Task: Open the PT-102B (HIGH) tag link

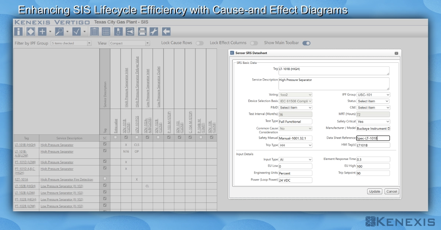Action: click(x=26, y=200)
